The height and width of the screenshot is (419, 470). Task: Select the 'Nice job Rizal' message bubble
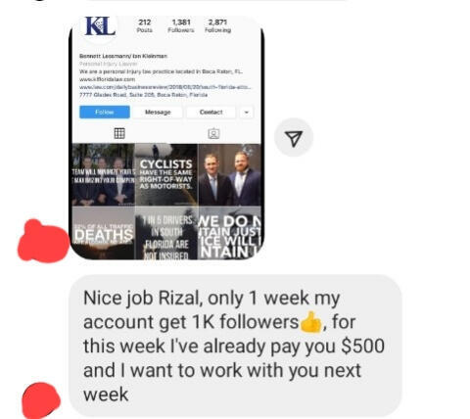point(235,346)
